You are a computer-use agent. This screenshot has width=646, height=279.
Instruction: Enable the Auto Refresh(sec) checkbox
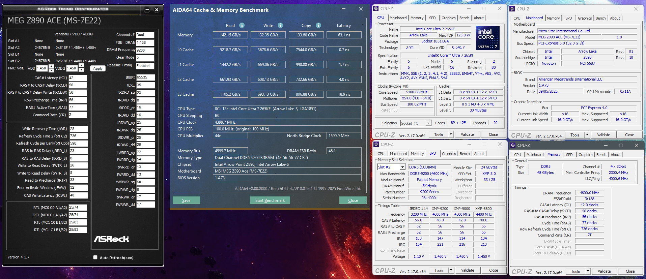[95, 257]
